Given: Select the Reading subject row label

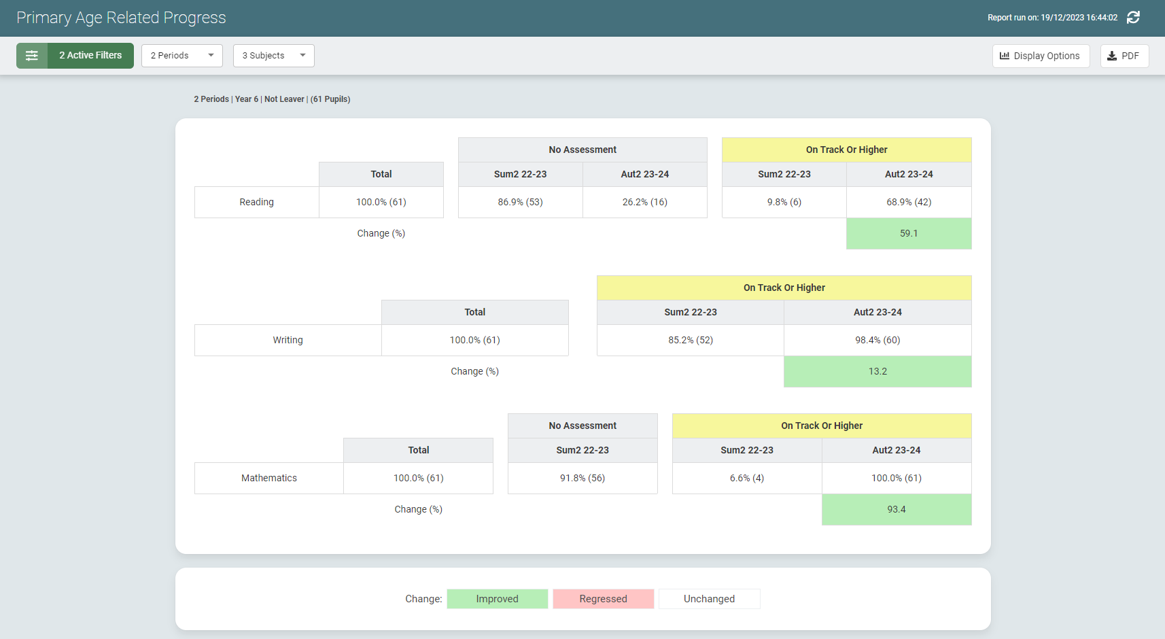Looking at the screenshot, I should (x=256, y=202).
